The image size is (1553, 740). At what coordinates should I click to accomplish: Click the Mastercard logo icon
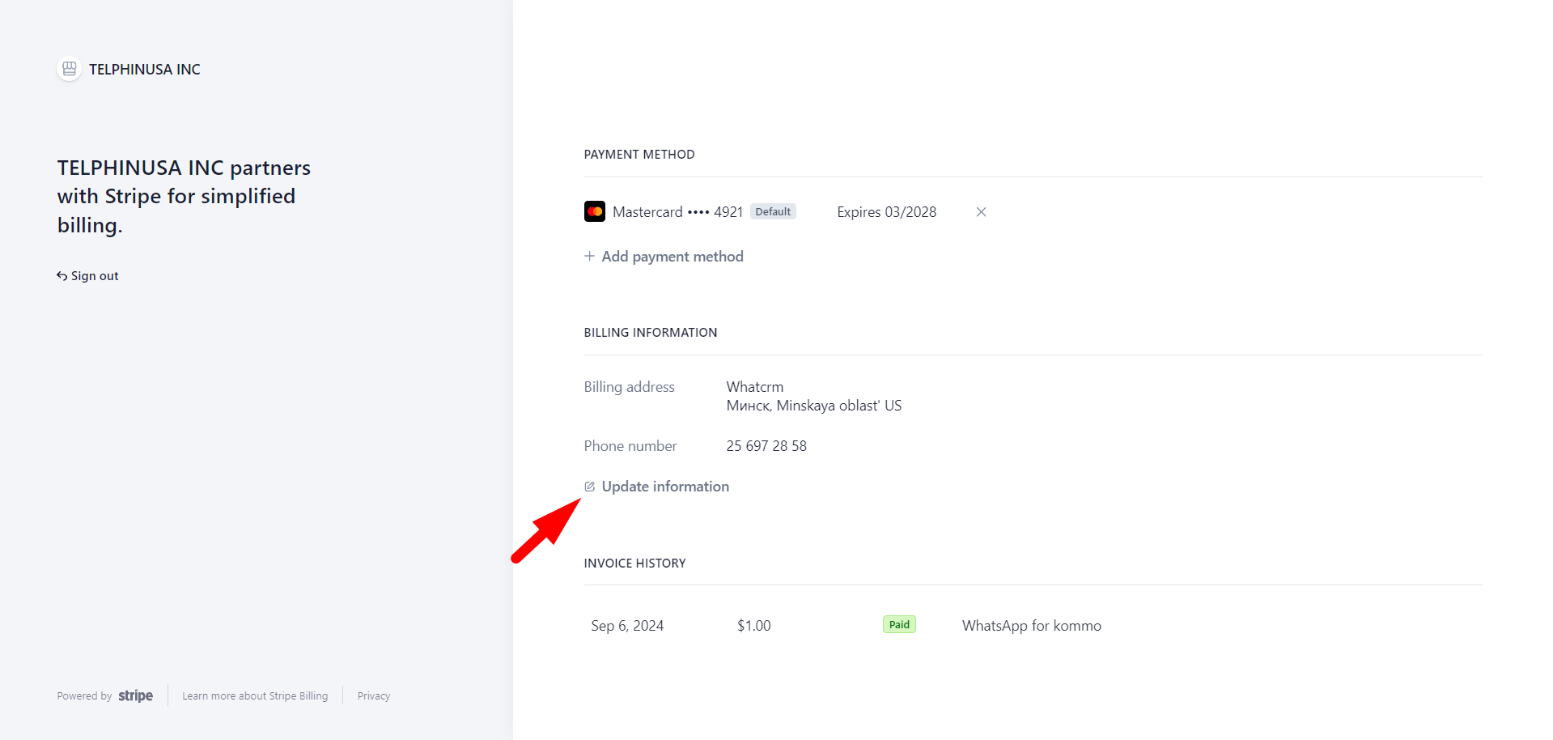[595, 212]
